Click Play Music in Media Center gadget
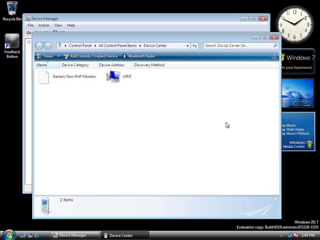 click(x=289, y=125)
